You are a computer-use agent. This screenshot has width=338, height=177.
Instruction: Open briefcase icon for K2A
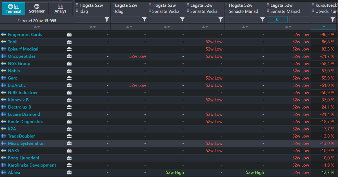[x=69, y=129]
